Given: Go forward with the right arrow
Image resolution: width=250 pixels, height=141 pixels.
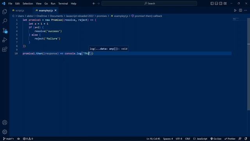Looking at the screenshot, I should (98, 4).
